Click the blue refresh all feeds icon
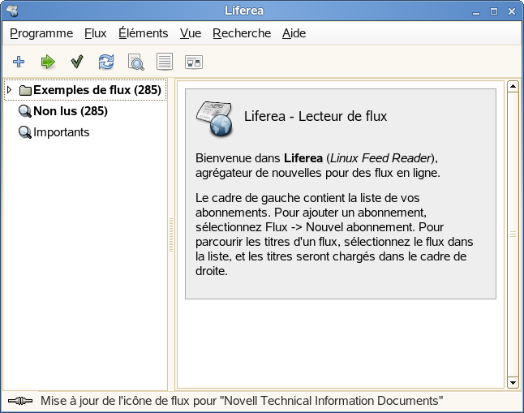The width and height of the screenshot is (524, 413). click(x=106, y=62)
